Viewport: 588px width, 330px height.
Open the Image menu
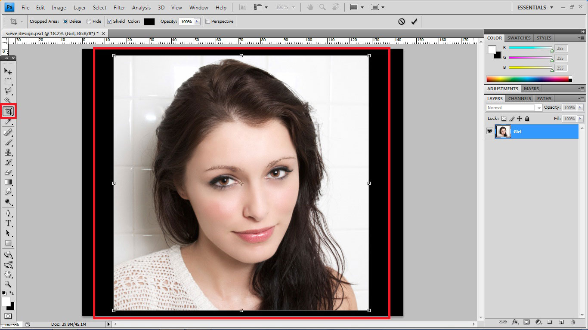pyautogui.click(x=59, y=8)
